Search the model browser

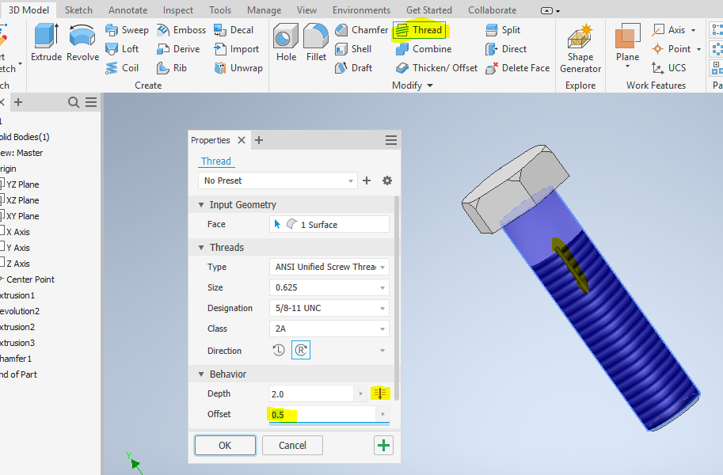pos(74,102)
